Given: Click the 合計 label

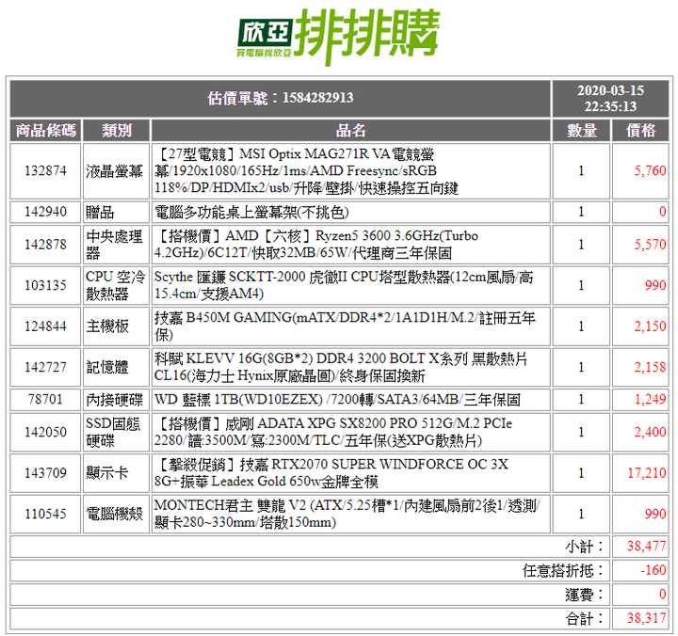Looking at the screenshot, I should [584, 619].
